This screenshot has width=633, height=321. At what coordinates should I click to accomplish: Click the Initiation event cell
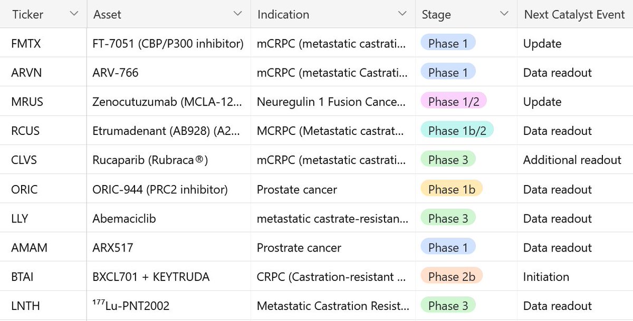pos(575,276)
